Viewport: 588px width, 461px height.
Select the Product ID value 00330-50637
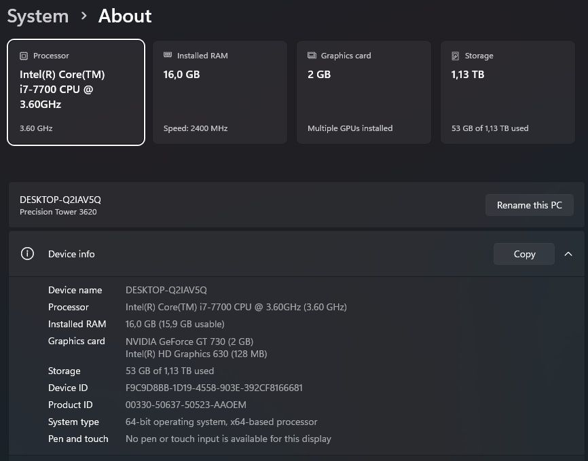click(x=185, y=405)
